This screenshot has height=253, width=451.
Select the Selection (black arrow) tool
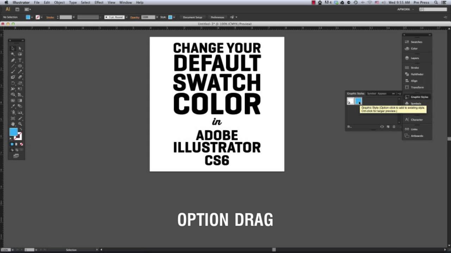click(x=13, y=48)
